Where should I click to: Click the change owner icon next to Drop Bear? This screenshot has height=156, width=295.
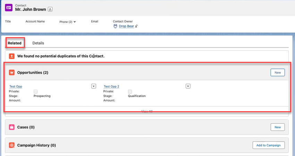click(137, 26)
